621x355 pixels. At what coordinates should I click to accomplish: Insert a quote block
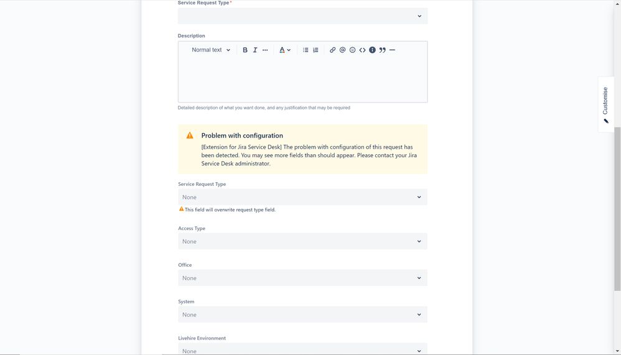[x=382, y=50]
